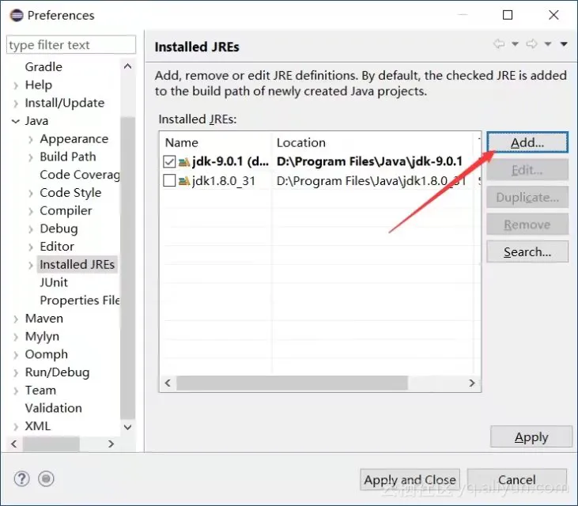578x506 pixels.
Task: Open the forward history dropdown arrow
Action: (548, 43)
